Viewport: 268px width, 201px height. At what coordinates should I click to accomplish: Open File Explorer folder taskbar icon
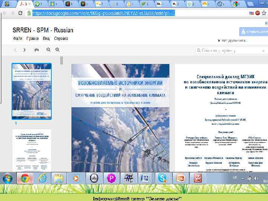point(59,178)
